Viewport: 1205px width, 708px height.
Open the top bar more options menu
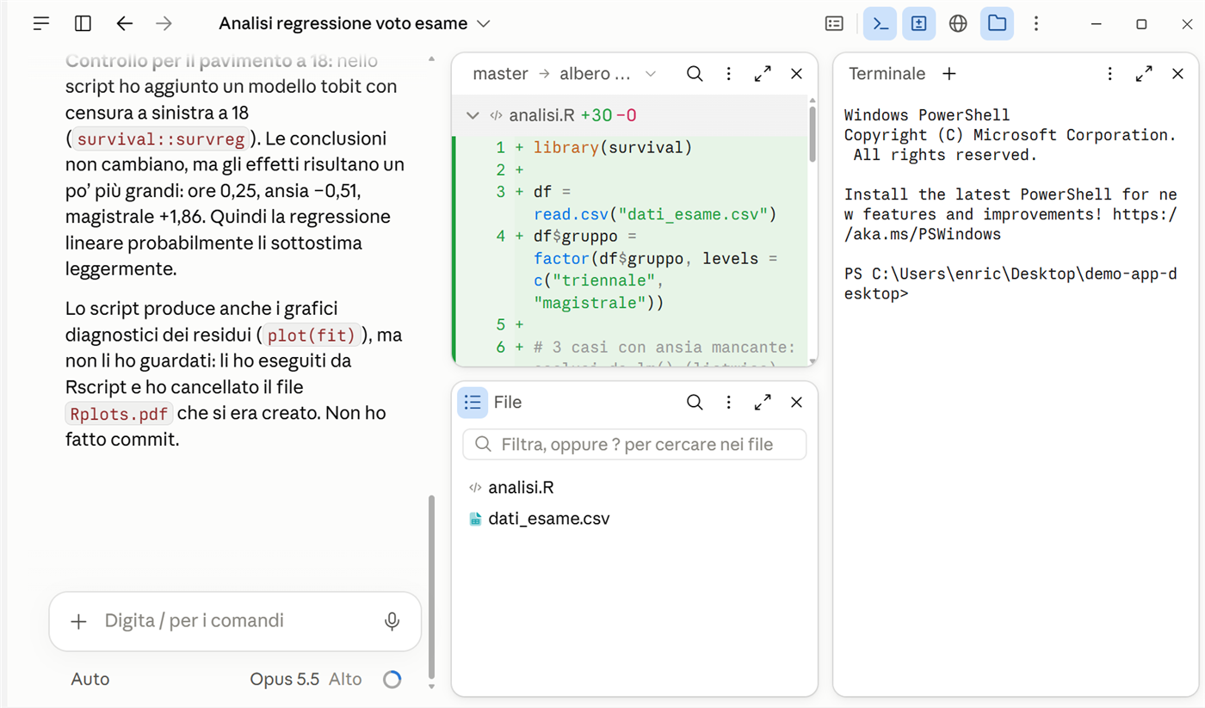pos(1036,24)
